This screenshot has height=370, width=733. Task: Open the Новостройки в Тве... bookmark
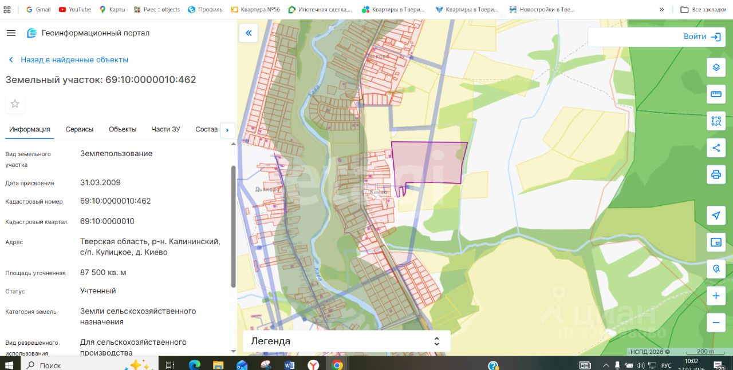[x=542, y=10]
